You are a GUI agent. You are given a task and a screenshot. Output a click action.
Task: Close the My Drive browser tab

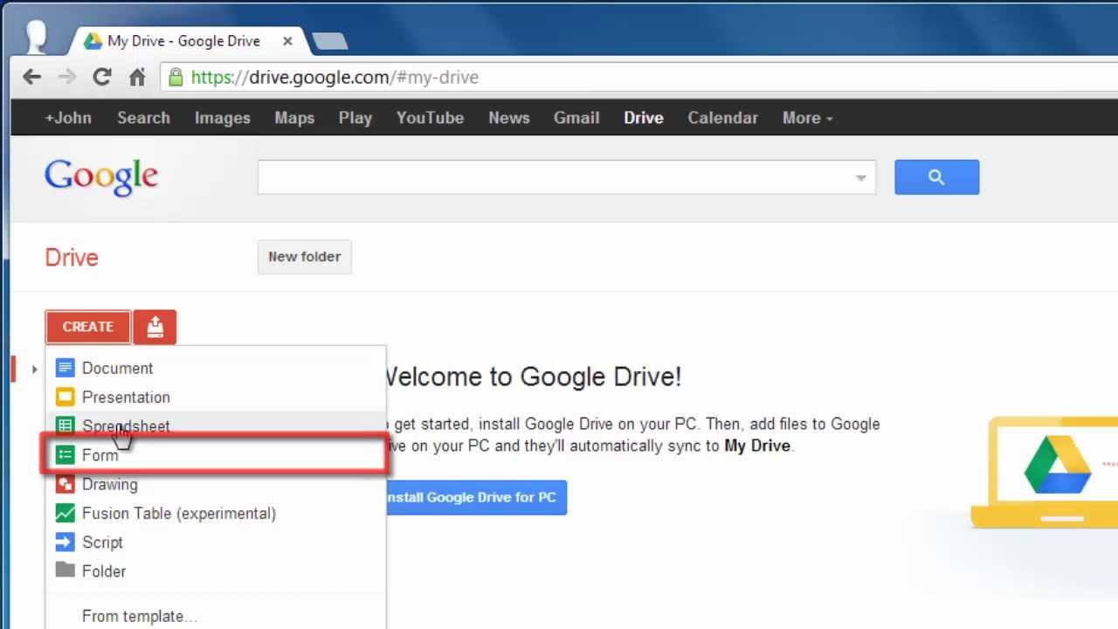[287, 41]
